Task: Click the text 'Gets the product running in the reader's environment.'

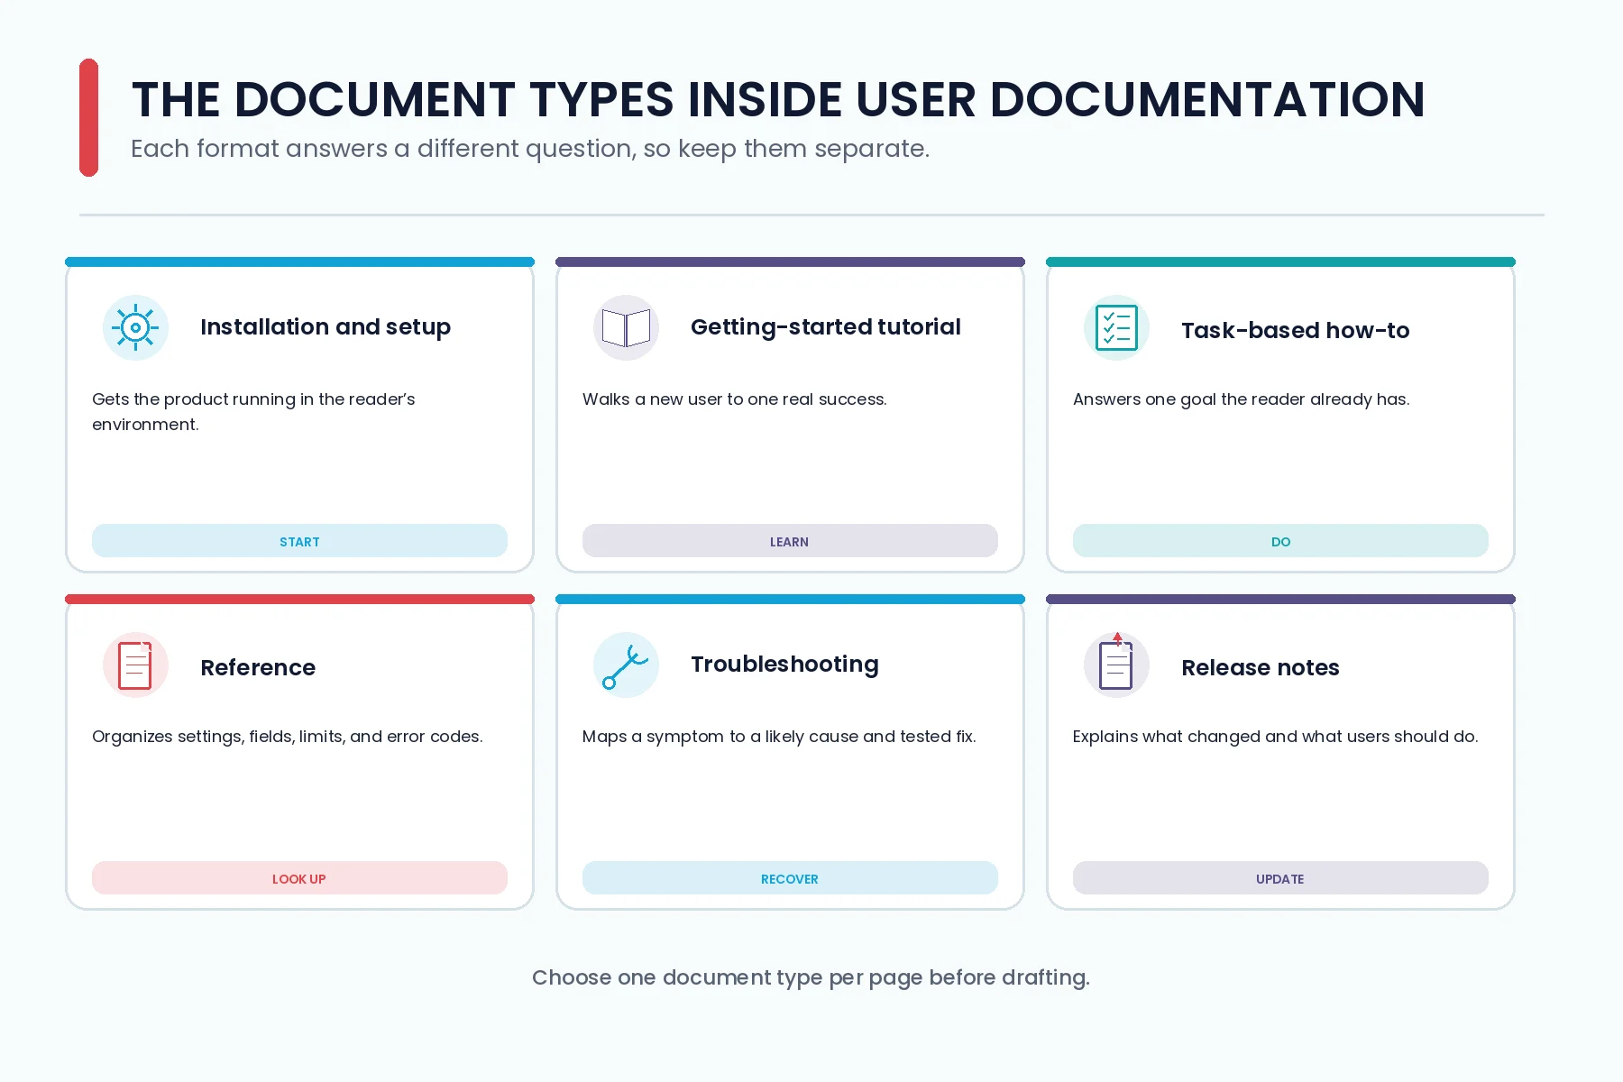Action: pyautogui.click(x=253, y=411)
